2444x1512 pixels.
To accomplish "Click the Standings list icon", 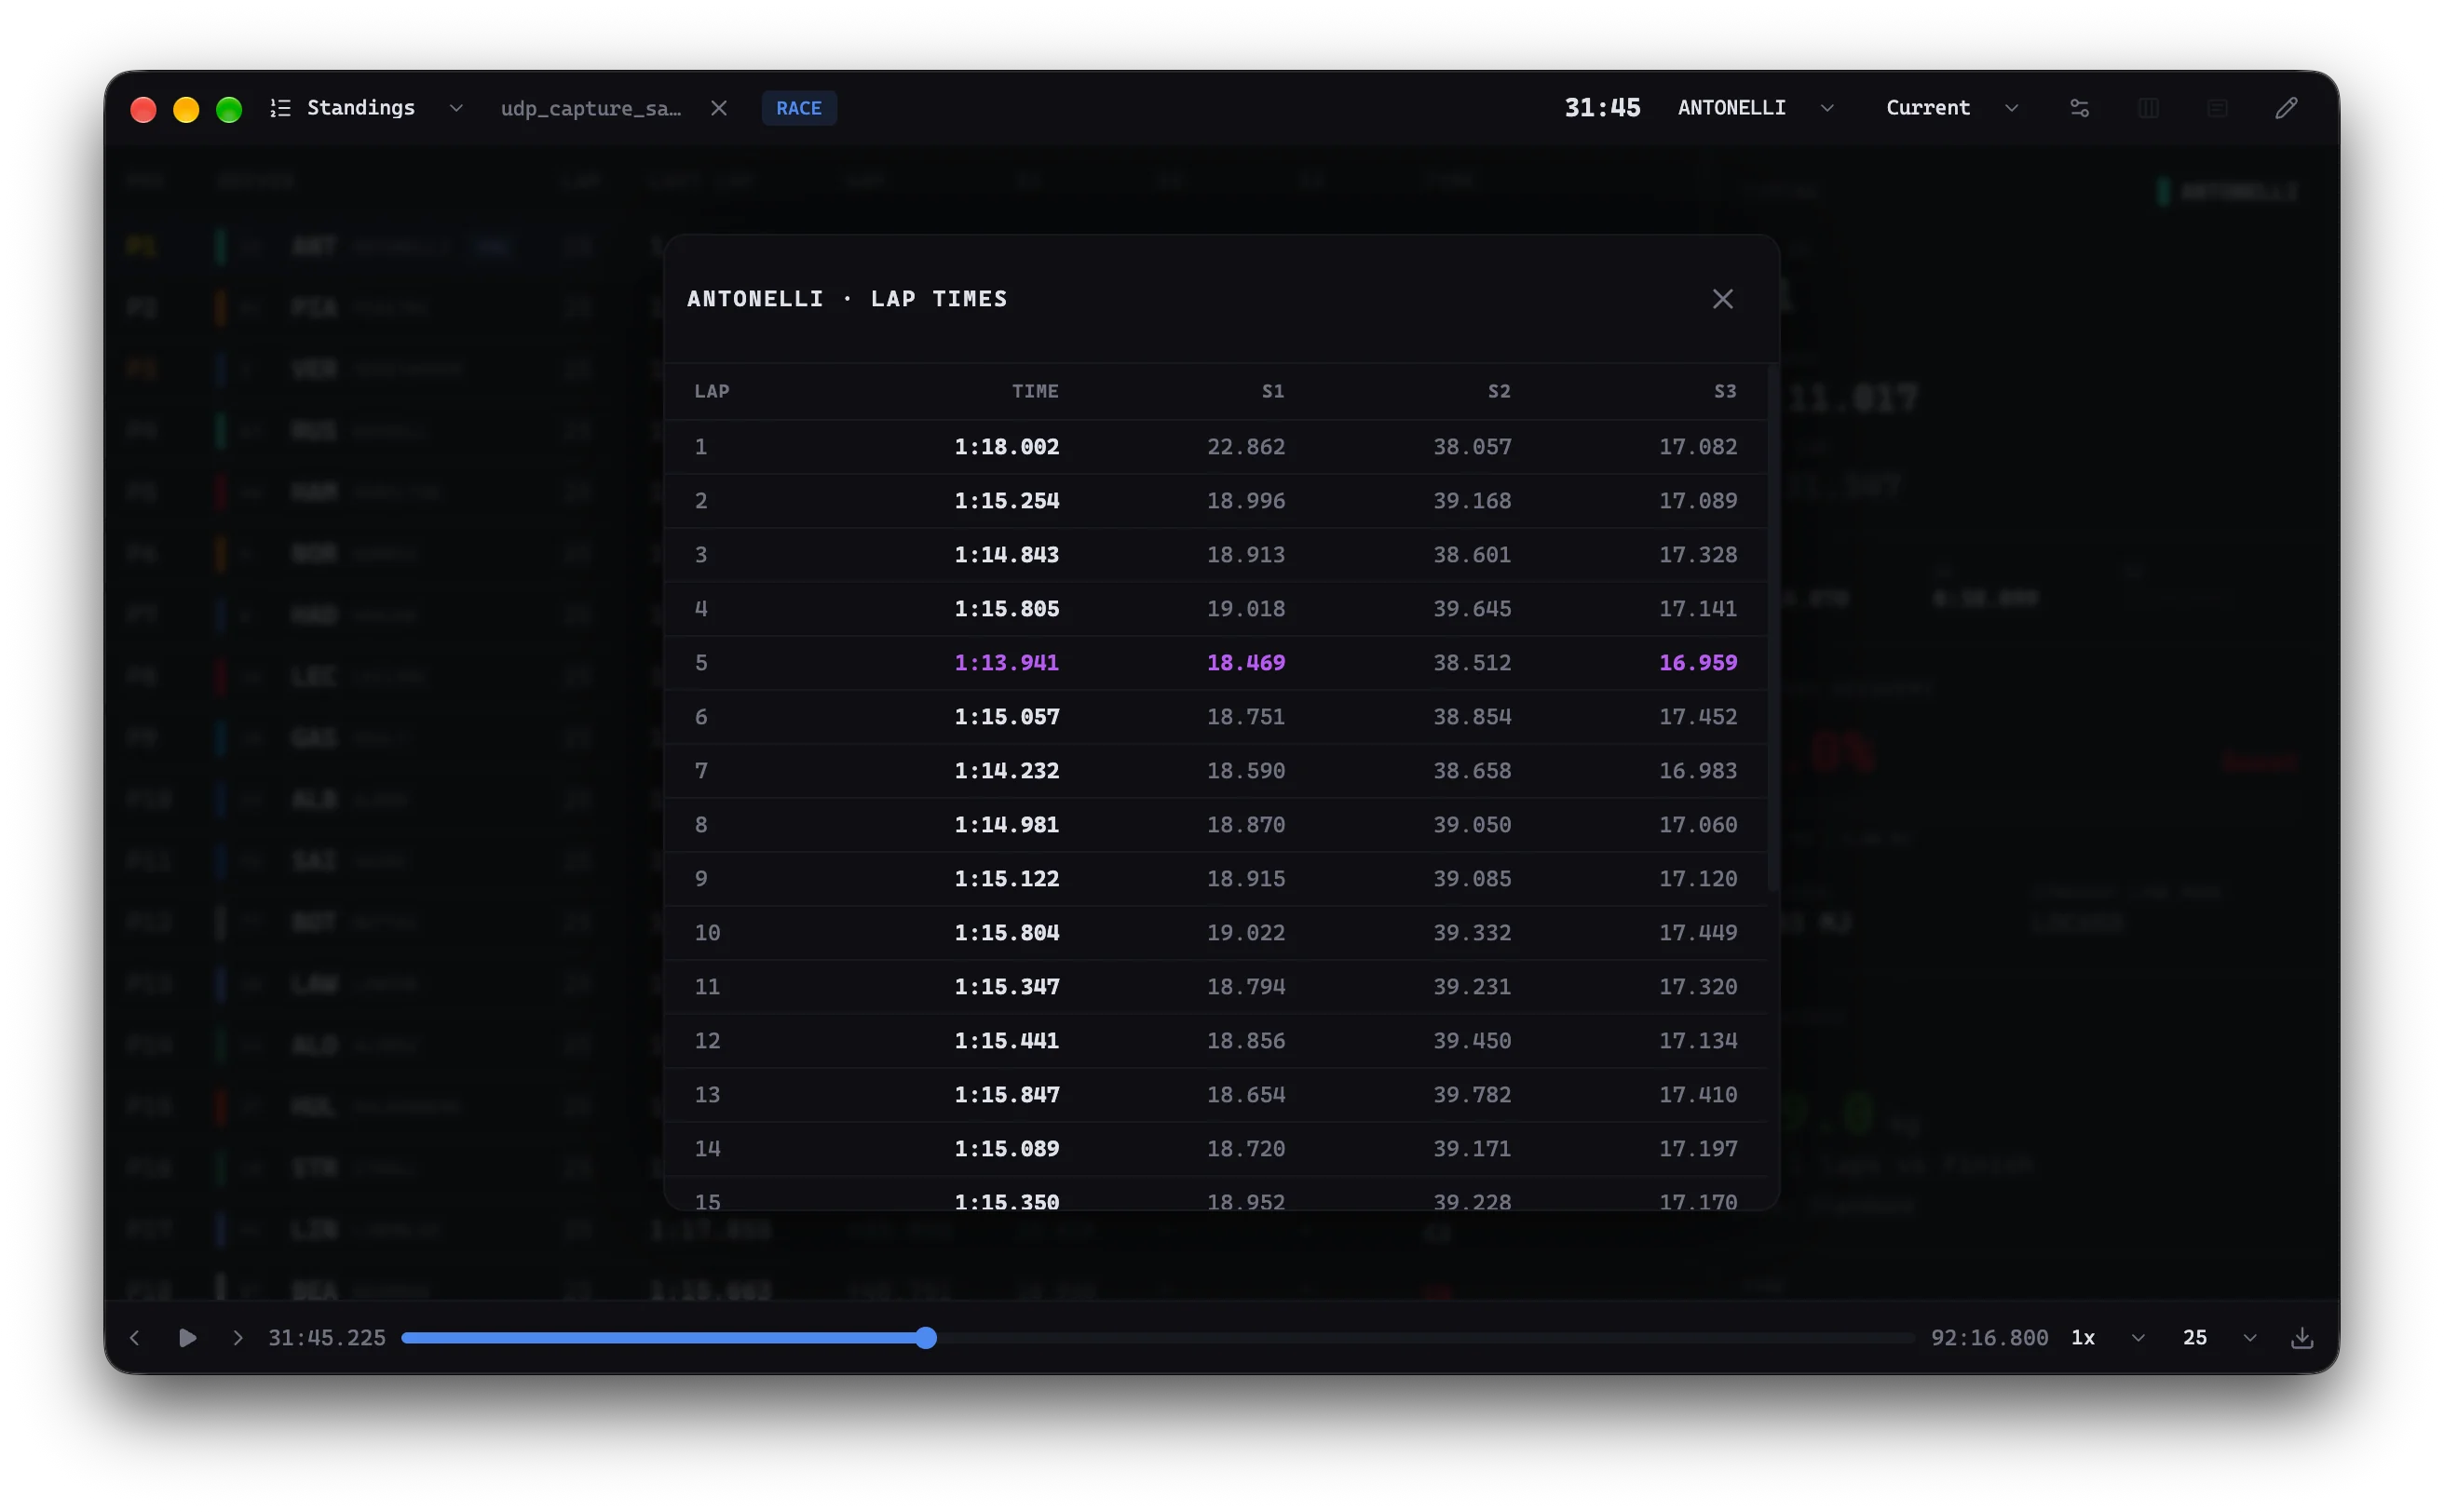I will [280, 108].
